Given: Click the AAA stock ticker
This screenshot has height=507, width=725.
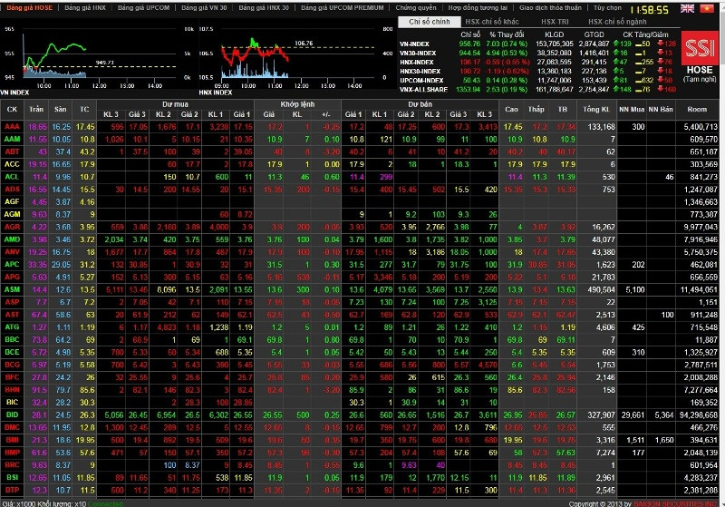Looking at the screenshot, I should (x=12, y=127).
